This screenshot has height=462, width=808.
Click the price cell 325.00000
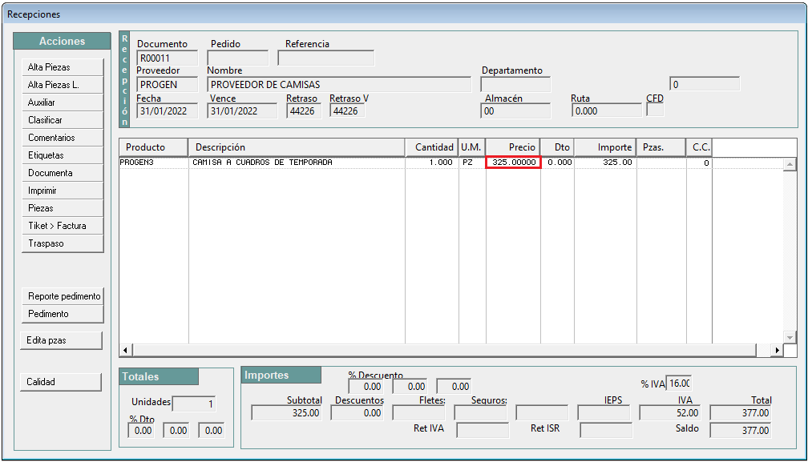(513, 163)
